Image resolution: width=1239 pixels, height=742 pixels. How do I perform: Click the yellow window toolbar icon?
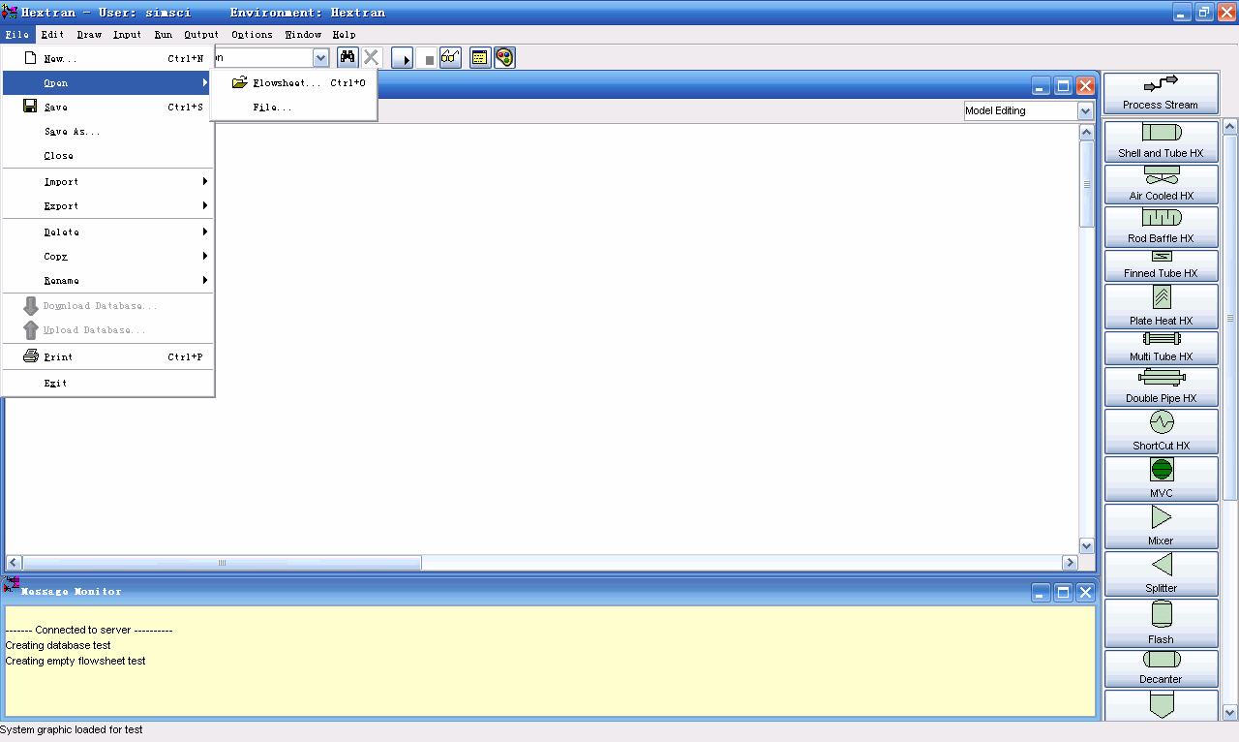480,58
